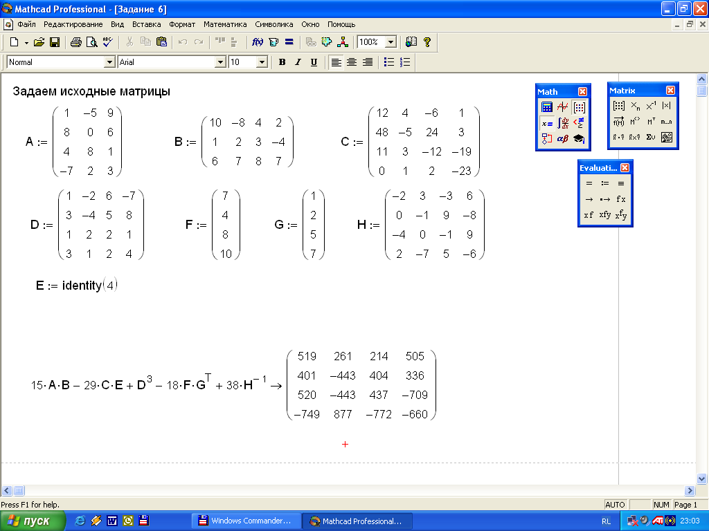
Task: Click the determinant |x| icon
Action: pos(667,106)
